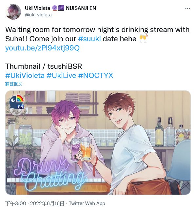Click Uki Violeta's profile avatar

click(x=13, y=12)
